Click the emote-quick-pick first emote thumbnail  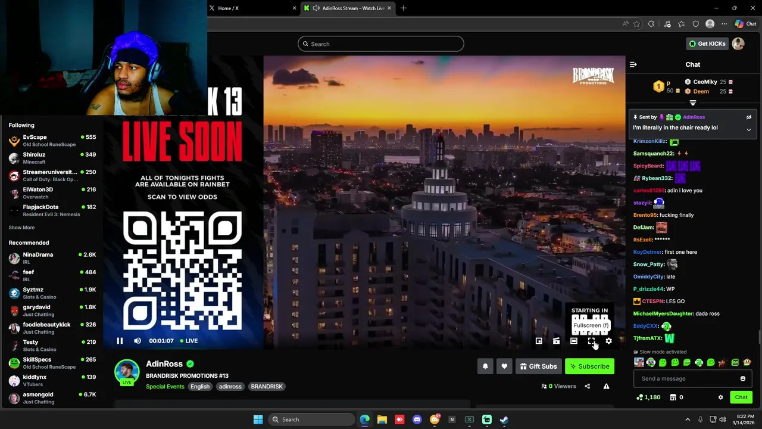639,362
